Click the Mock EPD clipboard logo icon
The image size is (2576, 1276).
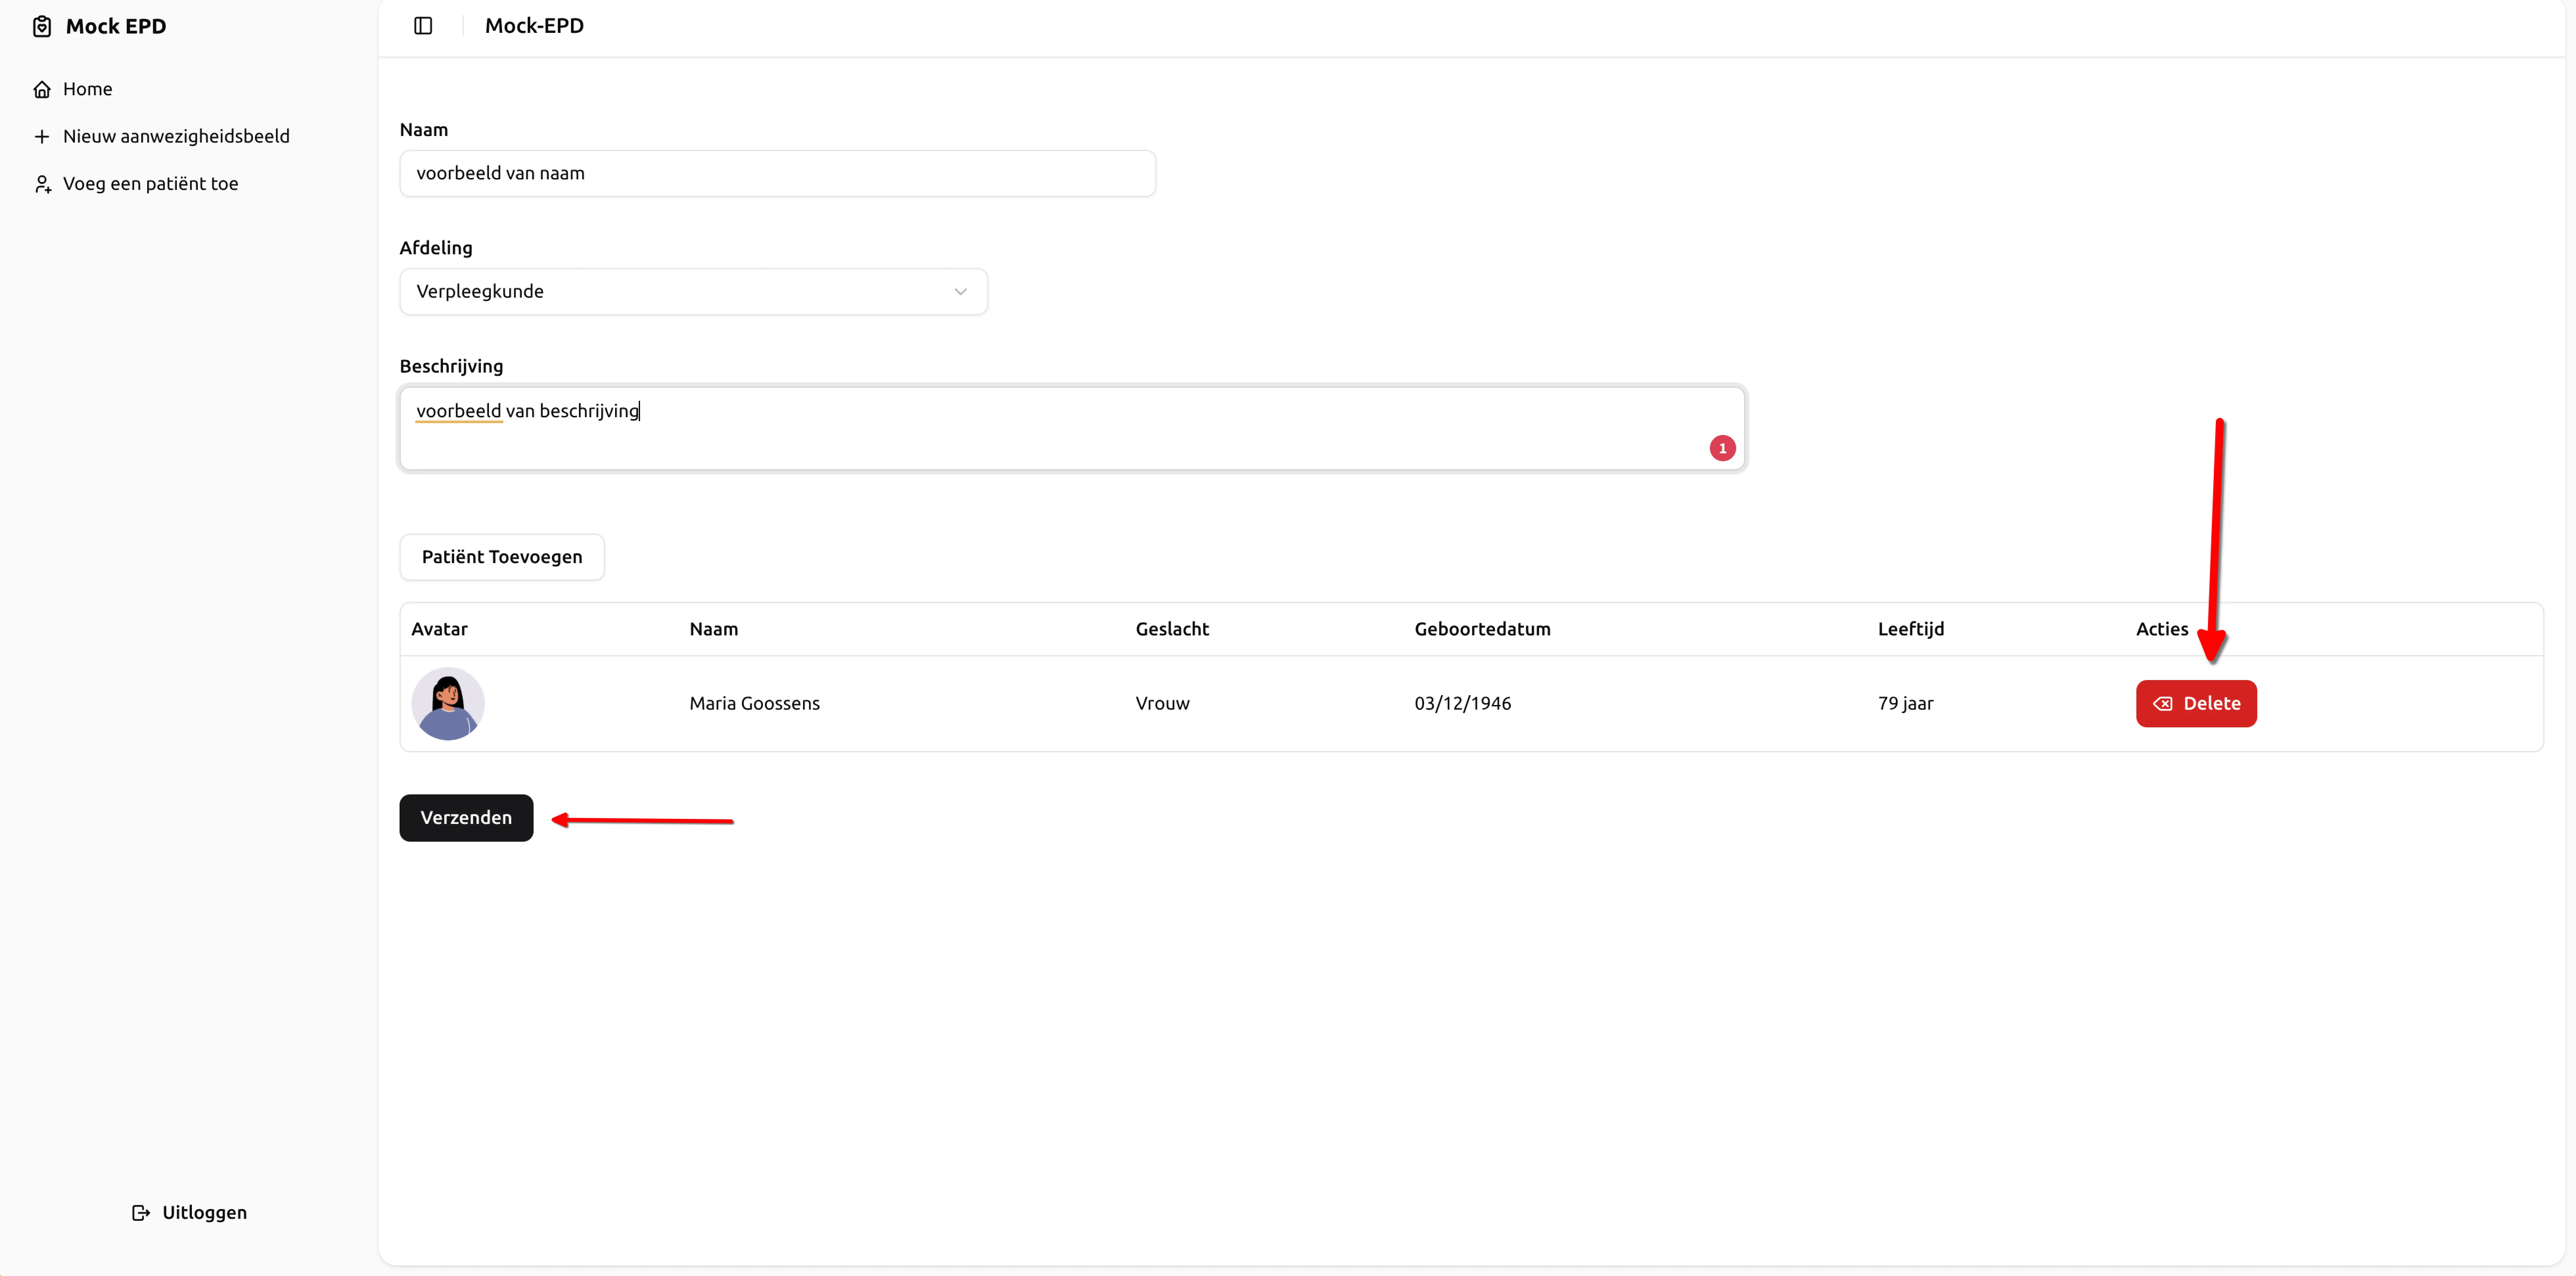tap(42, 26)
